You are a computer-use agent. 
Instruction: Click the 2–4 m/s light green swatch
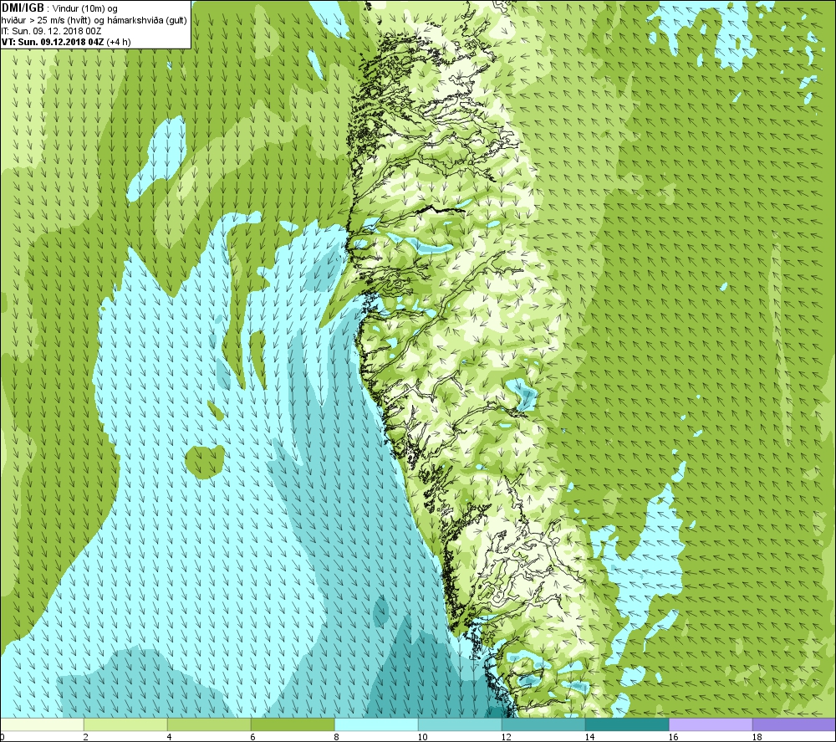tap(125, 724)
